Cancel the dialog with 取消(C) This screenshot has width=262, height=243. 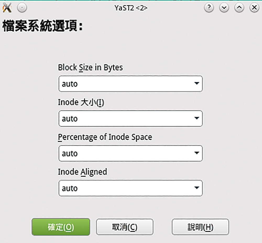[125, 227]
